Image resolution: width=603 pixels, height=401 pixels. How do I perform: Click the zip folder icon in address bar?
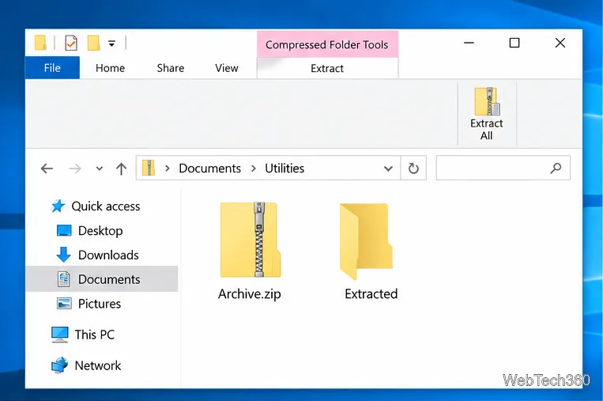tap(149, 168)
